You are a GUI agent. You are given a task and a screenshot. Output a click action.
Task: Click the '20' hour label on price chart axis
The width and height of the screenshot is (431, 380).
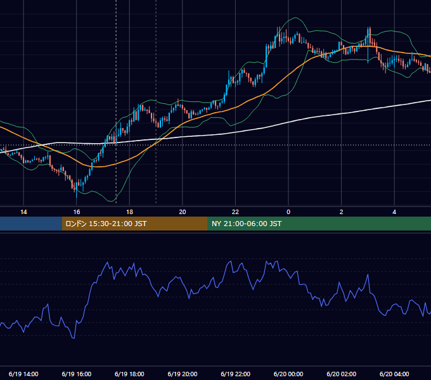(x=183, y=212)
